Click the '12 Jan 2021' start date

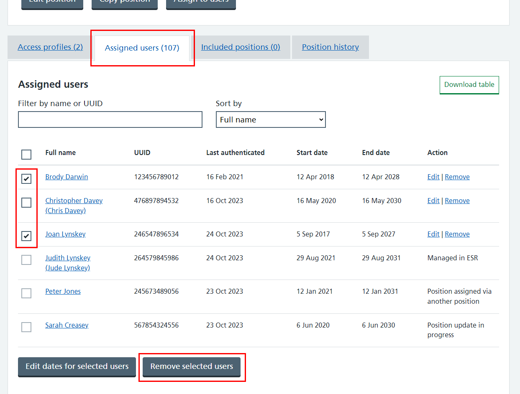[x=315, y=291]
